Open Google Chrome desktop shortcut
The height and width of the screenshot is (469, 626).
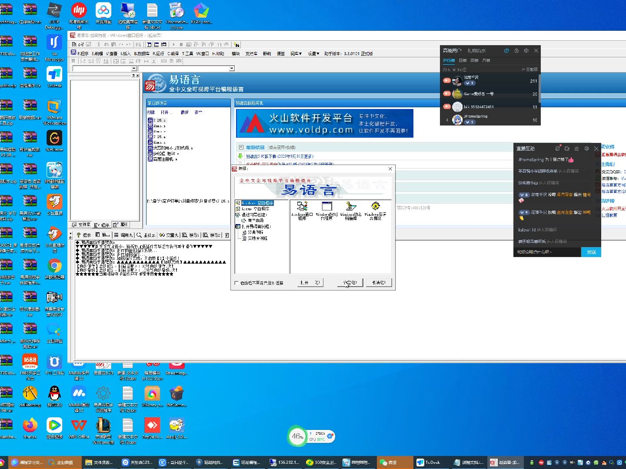pos(54,270)
